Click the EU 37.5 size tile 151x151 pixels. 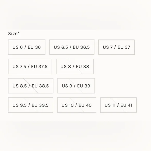(30, 66)
